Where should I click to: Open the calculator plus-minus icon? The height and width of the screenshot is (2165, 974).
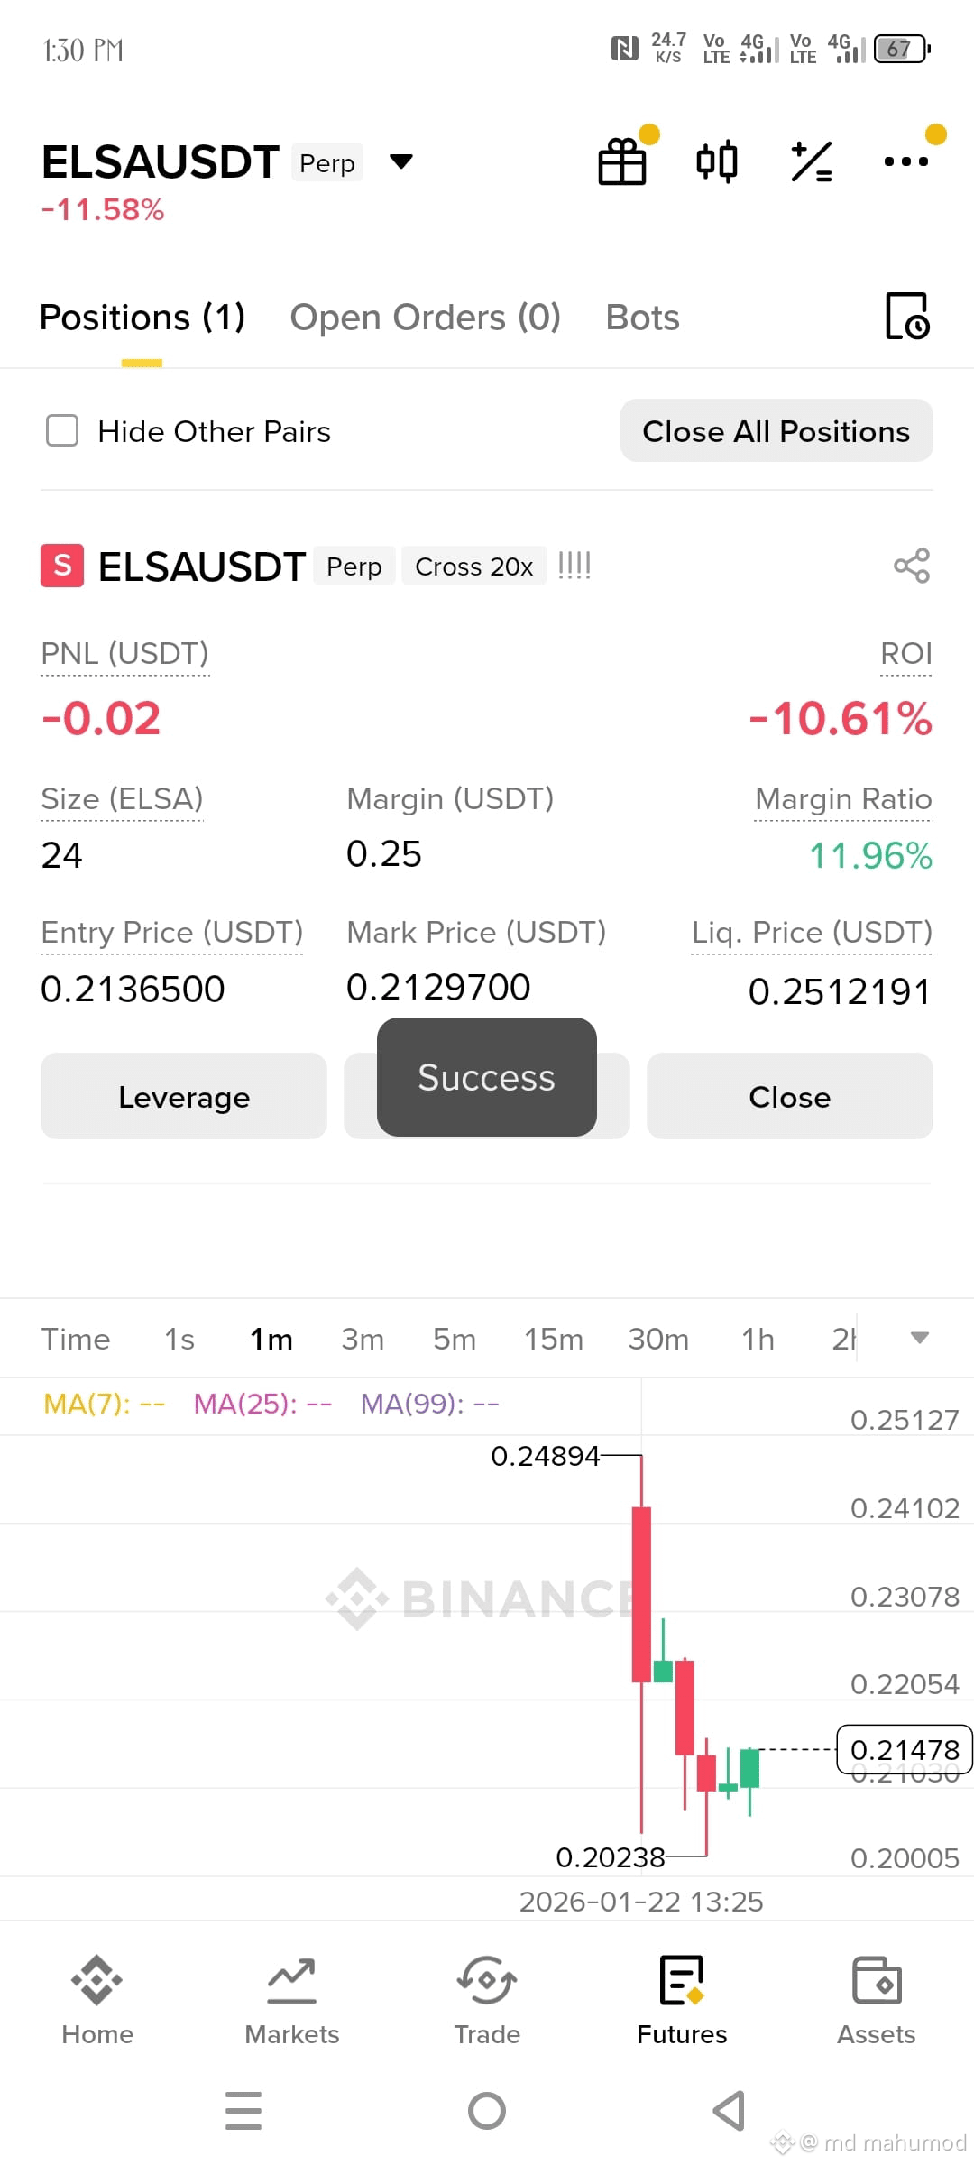point(812,162)
